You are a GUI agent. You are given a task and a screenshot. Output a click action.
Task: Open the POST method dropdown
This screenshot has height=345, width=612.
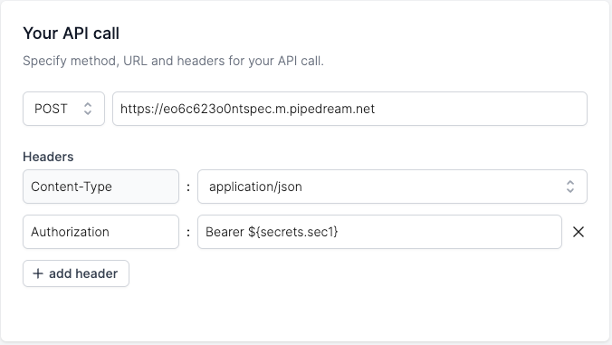(63, 109)
